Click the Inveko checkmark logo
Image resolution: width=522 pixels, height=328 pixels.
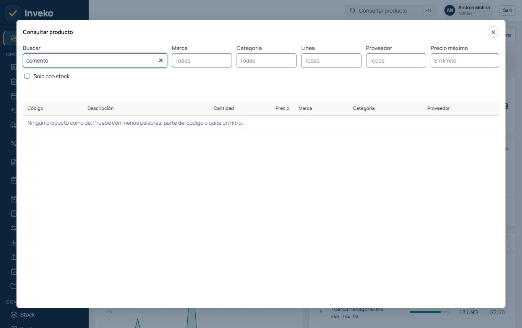13,13
